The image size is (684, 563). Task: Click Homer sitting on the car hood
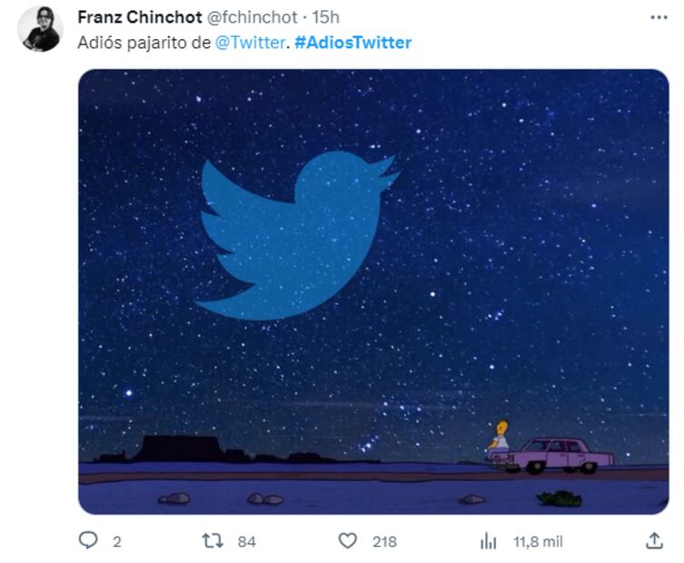click(x=499, y=436)
